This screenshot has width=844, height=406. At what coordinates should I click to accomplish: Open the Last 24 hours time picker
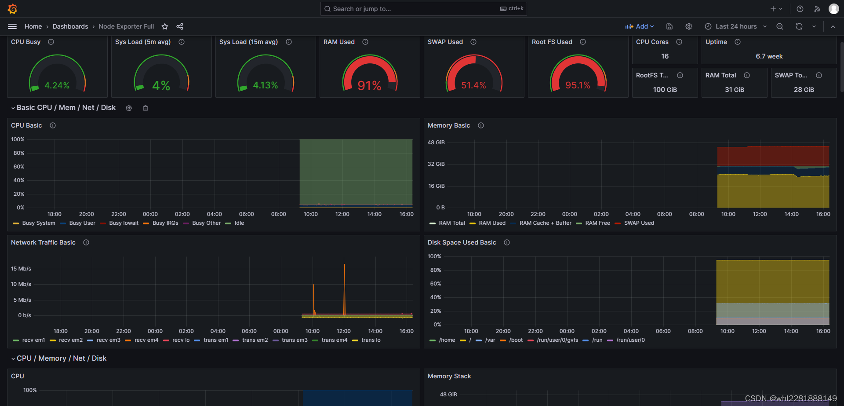click(x=735, y=26)
